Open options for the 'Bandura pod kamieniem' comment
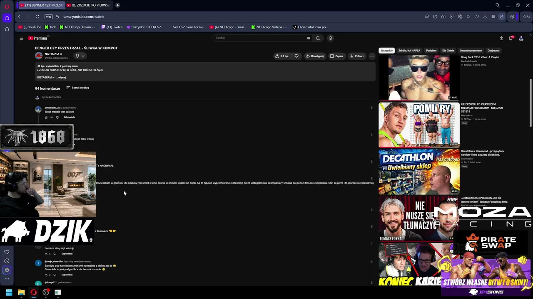The height and width of the screenshot is (299, 533). [372, 261]
